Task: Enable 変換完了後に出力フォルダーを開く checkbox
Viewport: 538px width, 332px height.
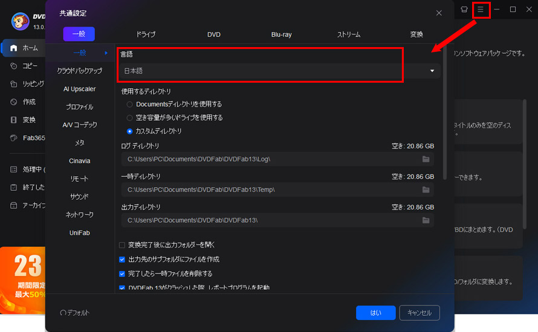Action: [x=122, y=245]
